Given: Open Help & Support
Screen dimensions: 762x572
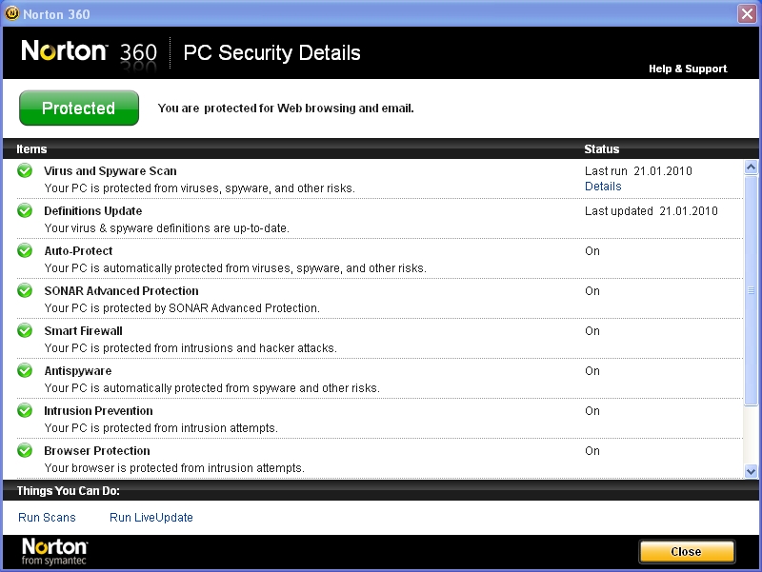Looking at the screenshot, I should click(687, 69).
